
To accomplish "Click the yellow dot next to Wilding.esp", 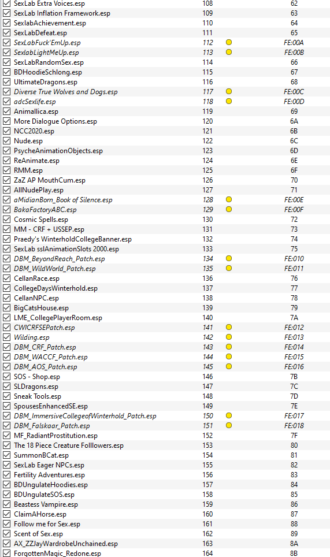I will (229, 337).
